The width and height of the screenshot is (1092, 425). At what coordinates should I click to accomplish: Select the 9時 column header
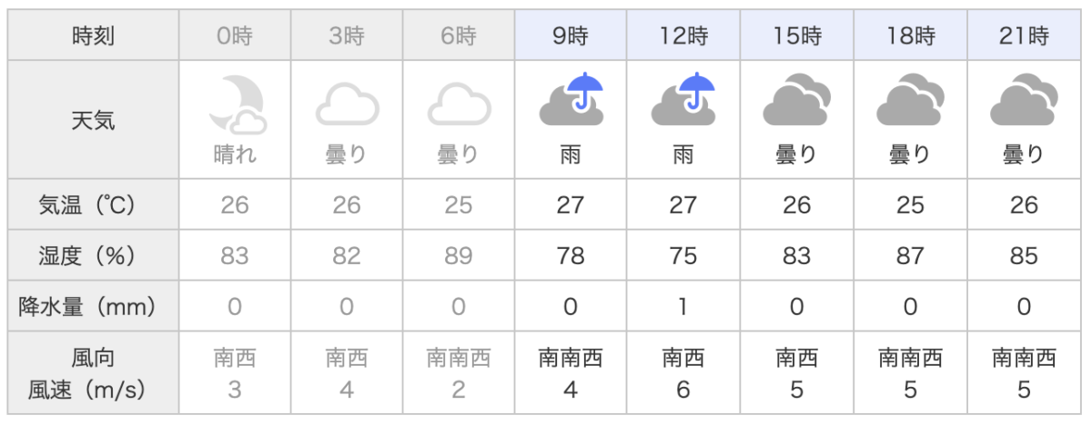point(571,36)
